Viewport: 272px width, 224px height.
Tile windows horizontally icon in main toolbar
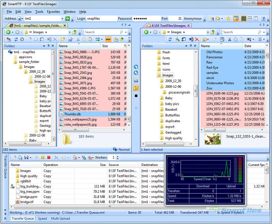(250, 19)
